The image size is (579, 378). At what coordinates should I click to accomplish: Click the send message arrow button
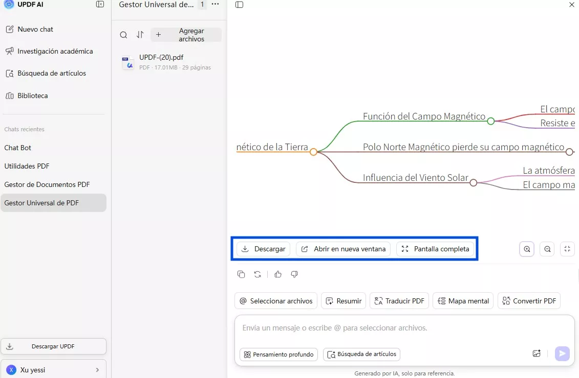562,353
